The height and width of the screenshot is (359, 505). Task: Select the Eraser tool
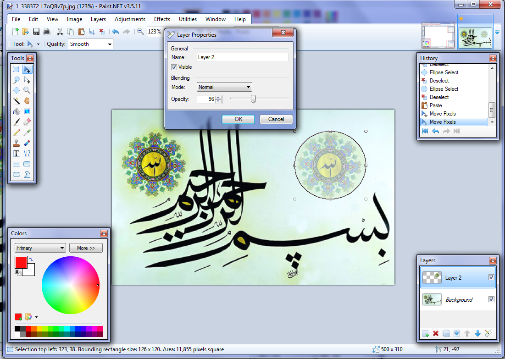27,122
